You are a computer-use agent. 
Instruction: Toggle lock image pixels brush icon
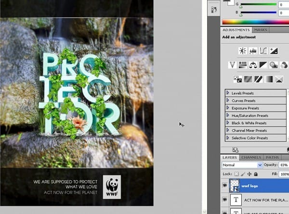point(243,174)
